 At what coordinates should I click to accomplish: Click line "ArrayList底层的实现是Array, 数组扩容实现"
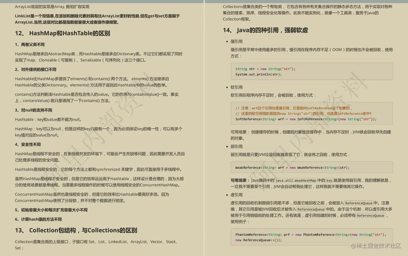(52, 7)
